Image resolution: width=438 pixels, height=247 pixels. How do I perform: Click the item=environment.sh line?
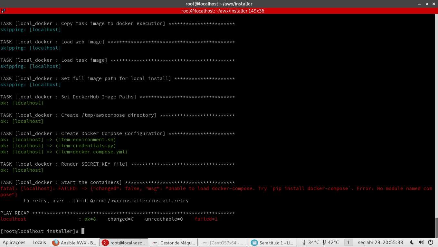(x=58, y=140)
